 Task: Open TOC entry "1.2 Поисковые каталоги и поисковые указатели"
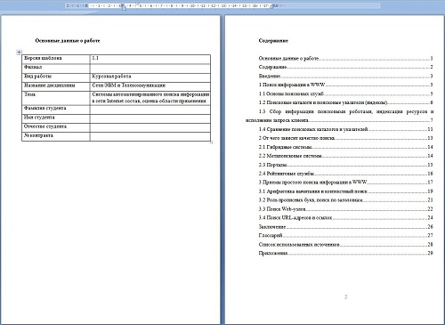345,102
